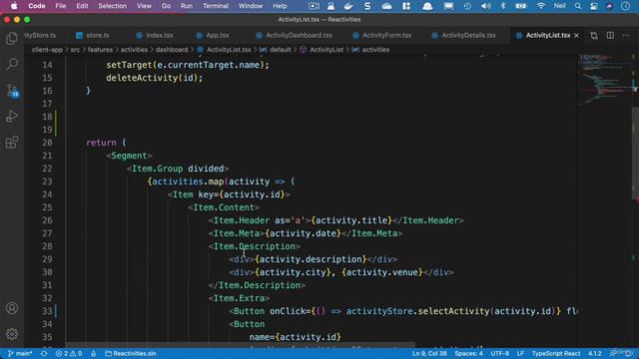This screenshot has height=359, width=639.
Task: Open the Extensions view
Action: (x=12, y=143)
